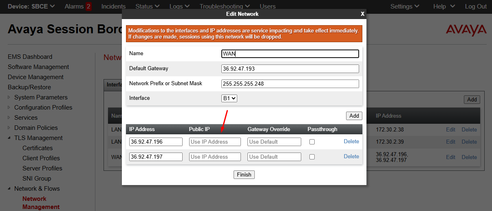The height and width of the screenshot is (211, 492).
Task: Click the Alarms badge showing 2
Action: point(88,6)
